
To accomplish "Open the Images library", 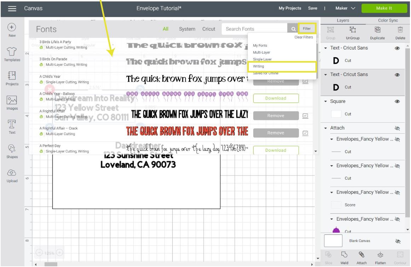I will (12, 100).
